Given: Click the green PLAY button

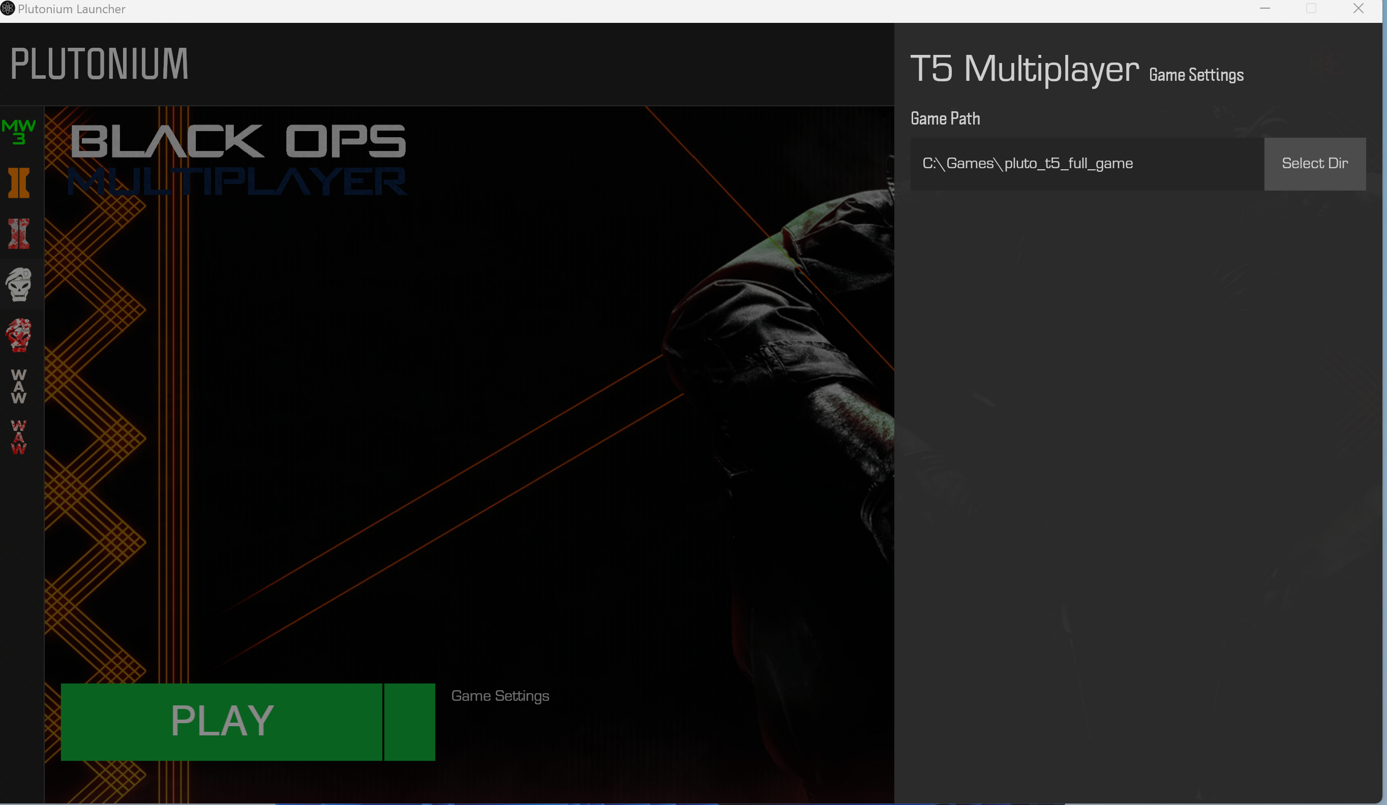Looking at the screenshot, I should tap(221, 722).
